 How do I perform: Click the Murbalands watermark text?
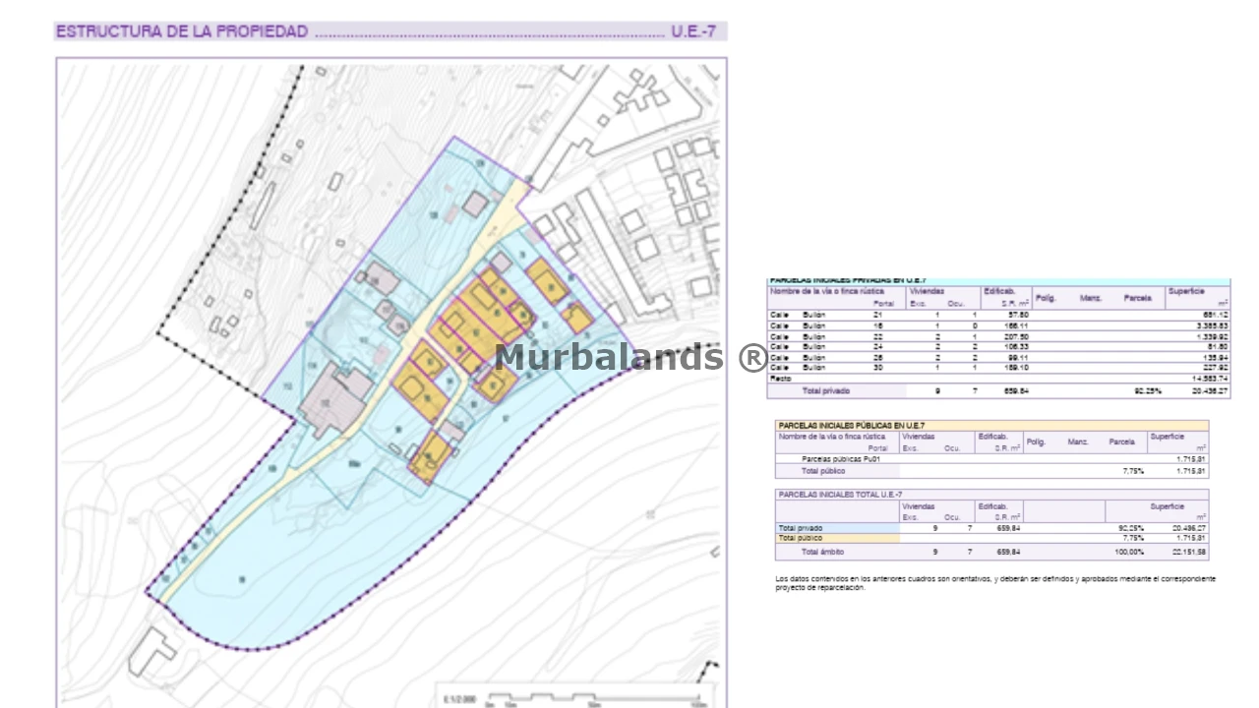(629, 357)
